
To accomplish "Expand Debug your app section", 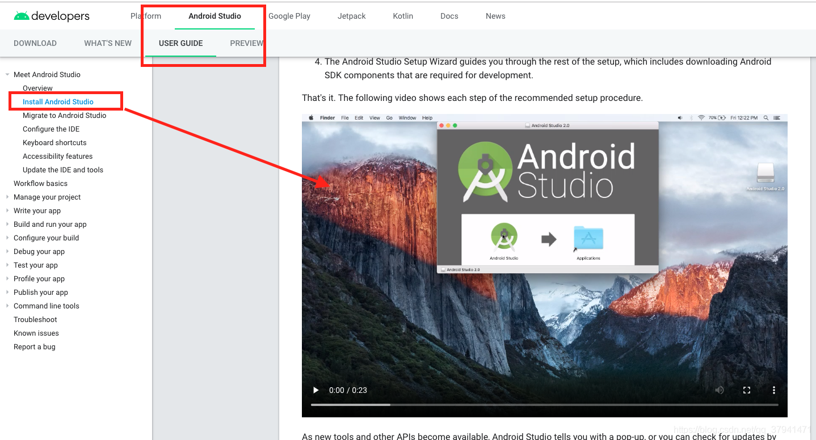I will point(7,252).
